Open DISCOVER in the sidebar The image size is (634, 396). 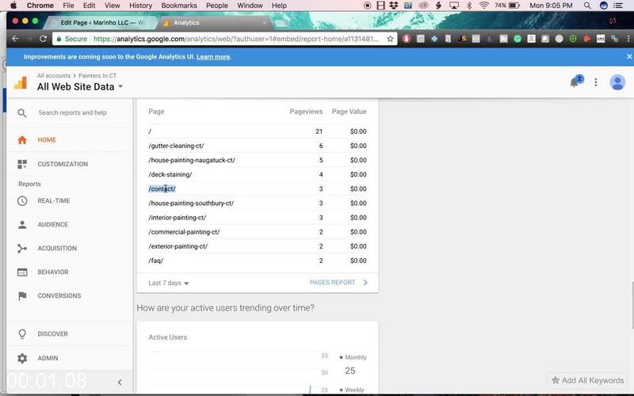pyautogui.click(x=70, y=334)
